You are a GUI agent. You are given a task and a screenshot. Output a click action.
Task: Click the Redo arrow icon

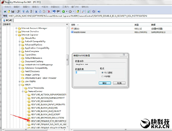pos(58,11)
